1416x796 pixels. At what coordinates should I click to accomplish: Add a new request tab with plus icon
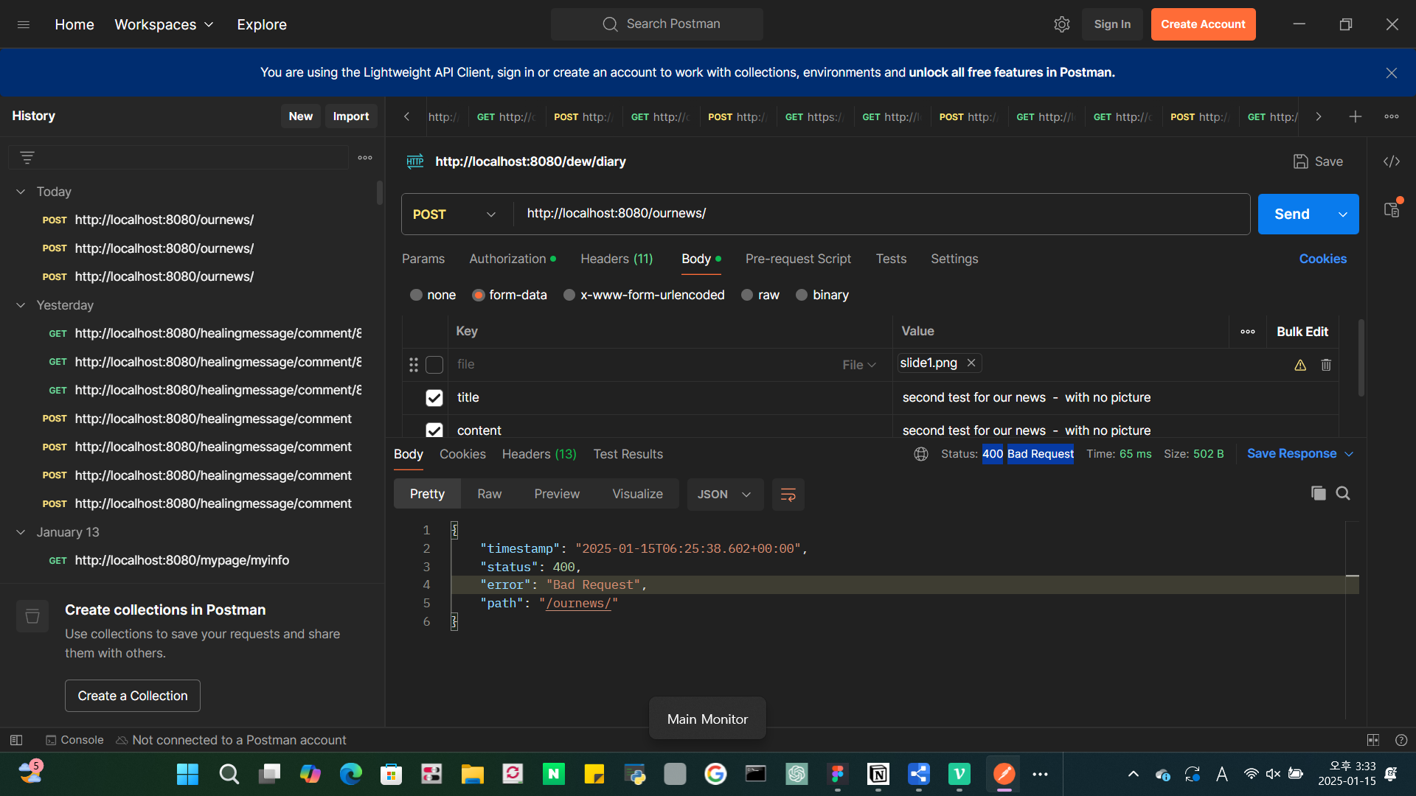pos(1355,116)
